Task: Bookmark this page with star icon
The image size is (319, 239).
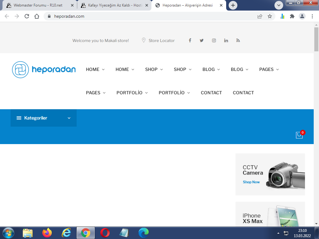Action: coord(269,16)
